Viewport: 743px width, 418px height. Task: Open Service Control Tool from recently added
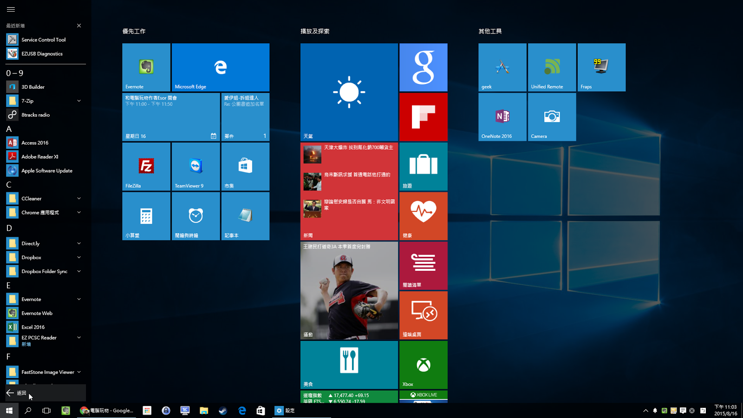(x=46, y=39)
